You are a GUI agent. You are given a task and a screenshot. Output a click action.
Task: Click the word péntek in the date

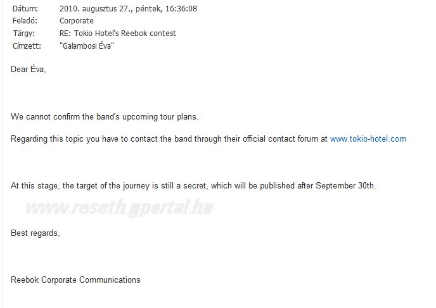148,9
